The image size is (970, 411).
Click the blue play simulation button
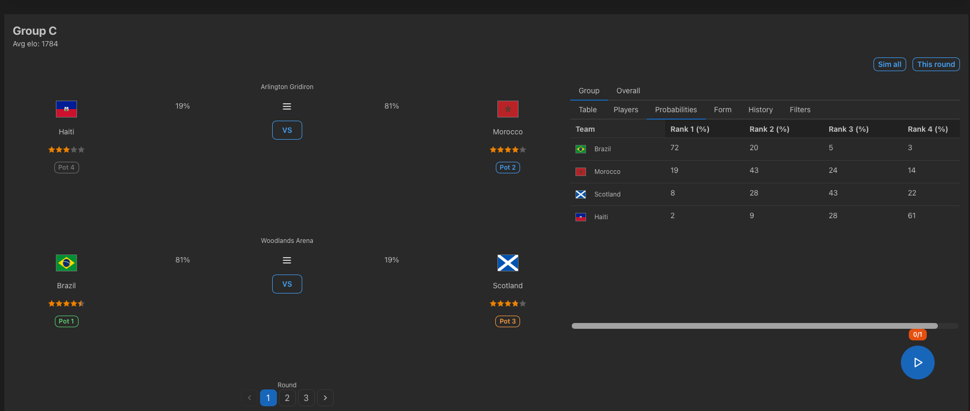click(917, 363)
